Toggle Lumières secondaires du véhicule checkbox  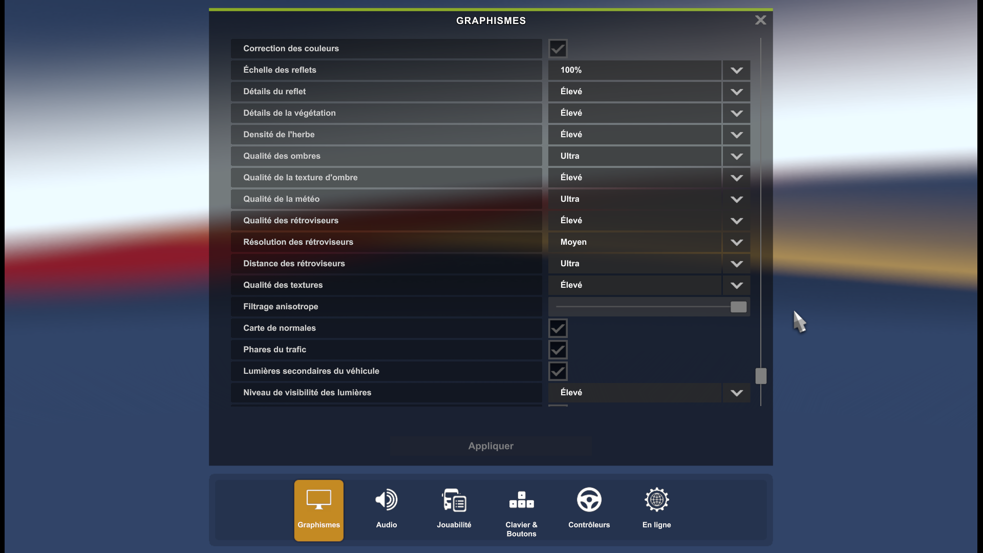(558, 371)
